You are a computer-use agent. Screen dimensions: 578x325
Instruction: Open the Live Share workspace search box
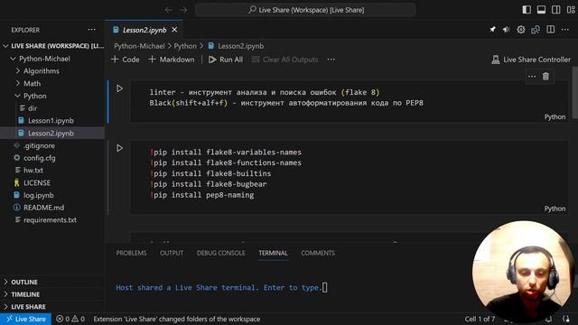pyautogui.click(x=305, y=10)
